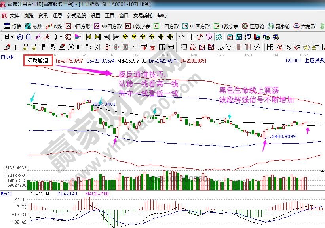Toggle the flag indicator button
The width and height of the screenshot is (325, 228).
click(x=78, y=37)
